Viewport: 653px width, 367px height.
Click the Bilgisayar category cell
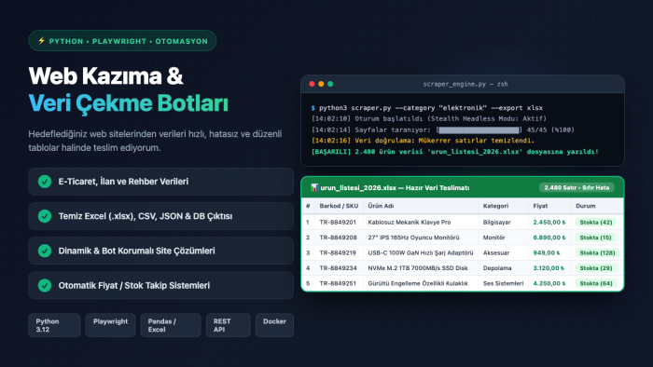[x=497, y=223]
